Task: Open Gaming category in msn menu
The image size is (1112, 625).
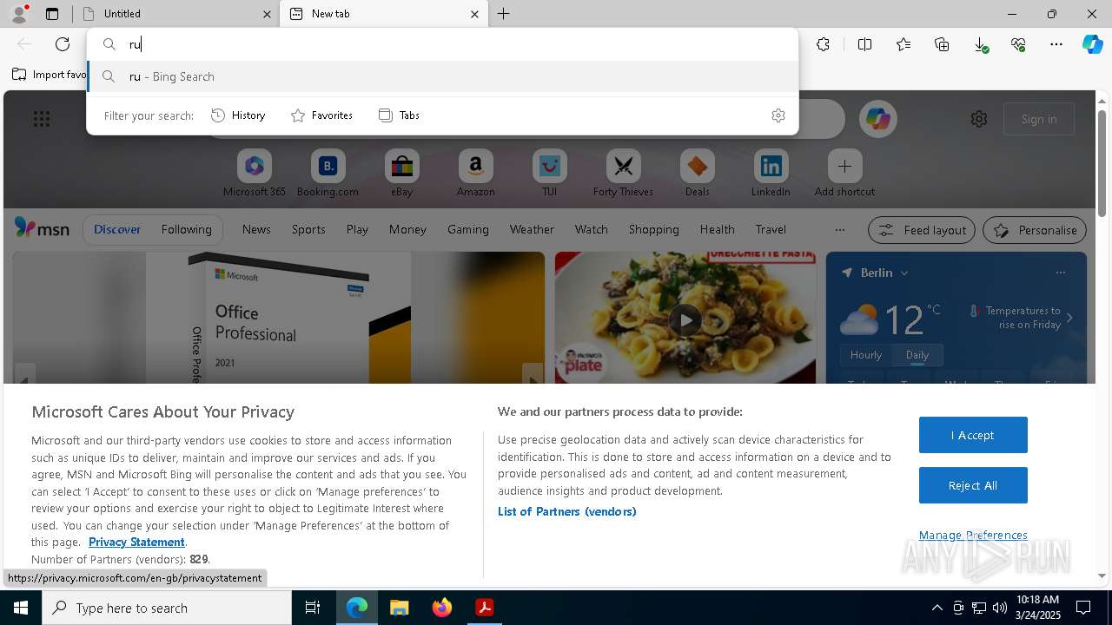Action: click(468, 229)
